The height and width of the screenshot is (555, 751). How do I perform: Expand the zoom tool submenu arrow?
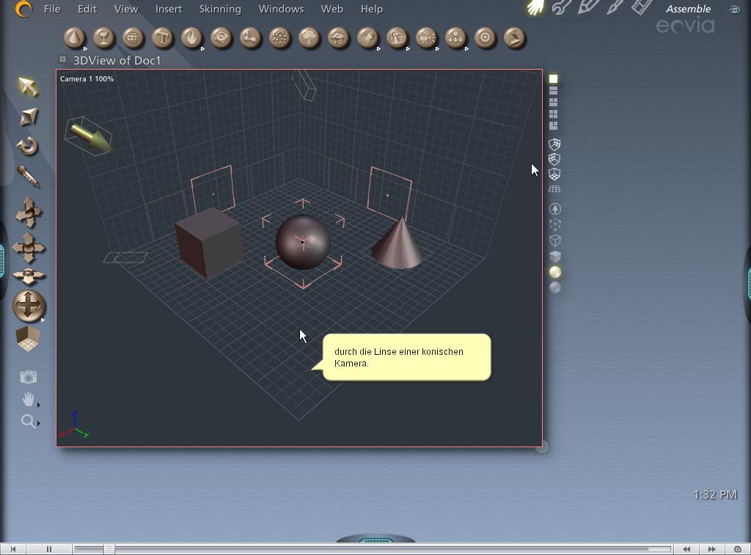(39, 423)
